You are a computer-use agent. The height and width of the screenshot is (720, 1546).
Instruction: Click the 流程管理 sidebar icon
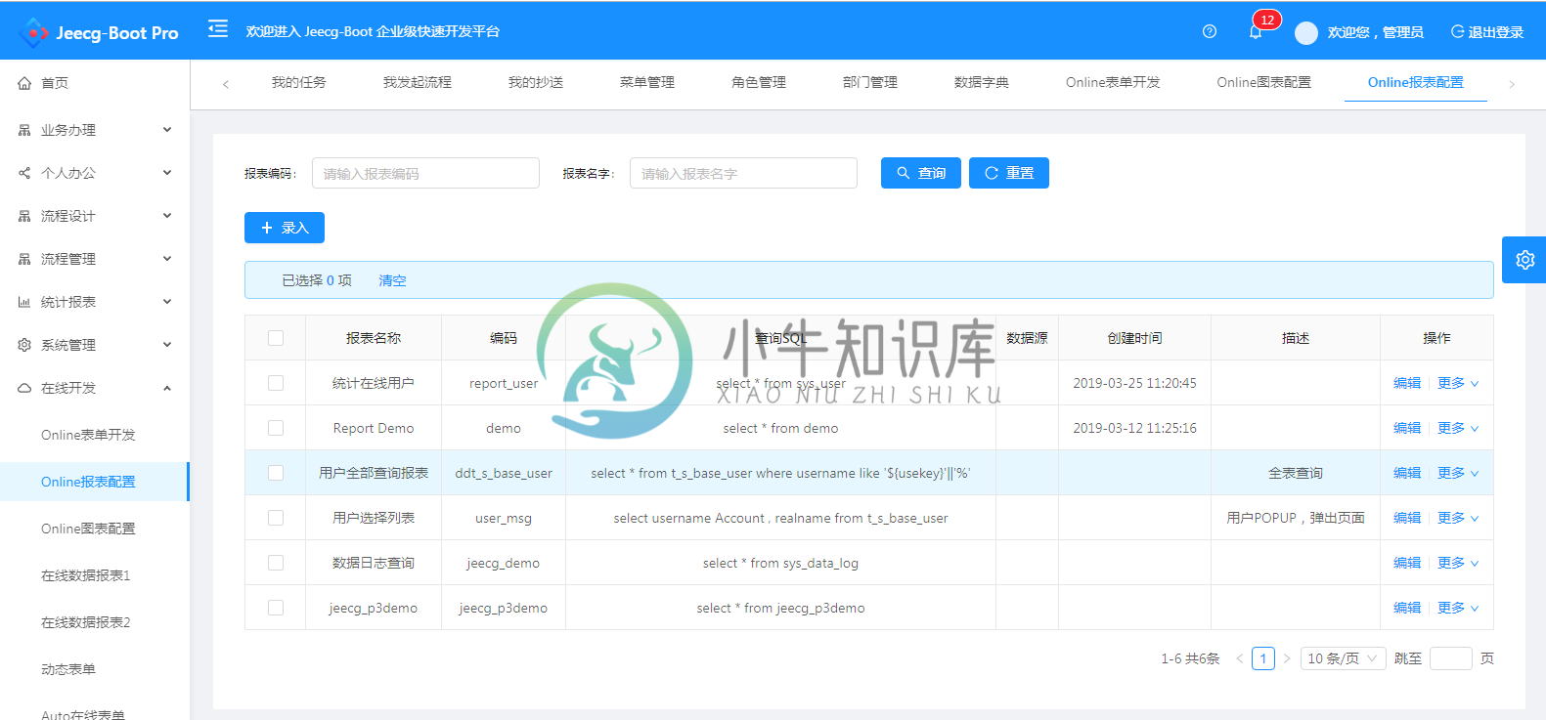pos(24,259)
